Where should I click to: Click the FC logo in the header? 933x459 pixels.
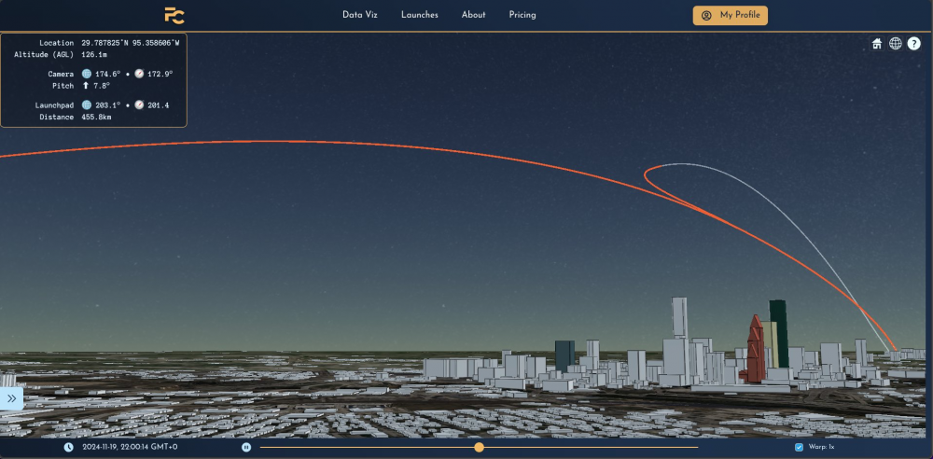click(174, 15)
